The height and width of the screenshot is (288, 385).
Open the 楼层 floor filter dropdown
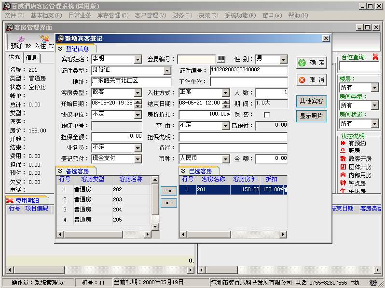(374, 88)
